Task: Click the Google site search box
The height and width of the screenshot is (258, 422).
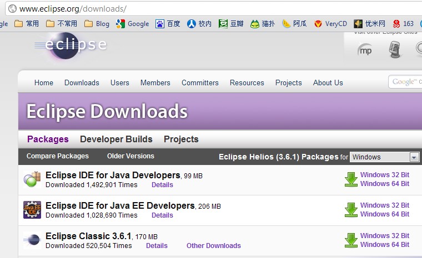Action: pyautogui.click(x=405, y=81)
